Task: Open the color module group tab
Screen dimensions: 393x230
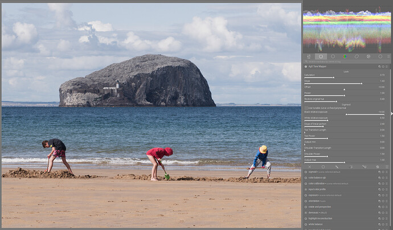Action: (345, 56)
